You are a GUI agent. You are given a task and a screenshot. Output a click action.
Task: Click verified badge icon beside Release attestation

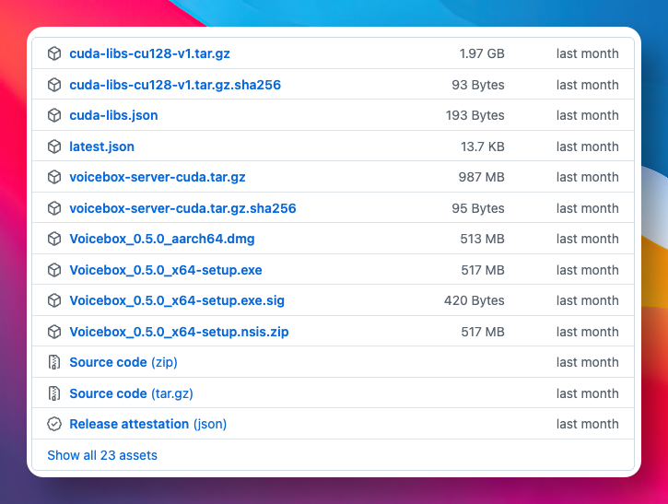(54, 424)
